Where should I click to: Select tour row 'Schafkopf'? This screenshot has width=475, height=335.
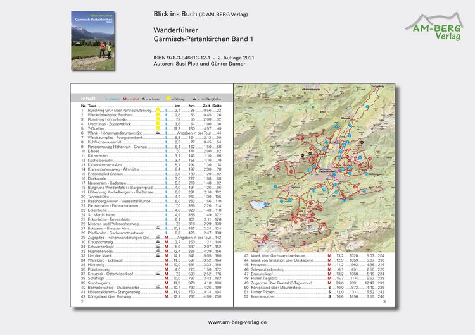pos(151,278)
